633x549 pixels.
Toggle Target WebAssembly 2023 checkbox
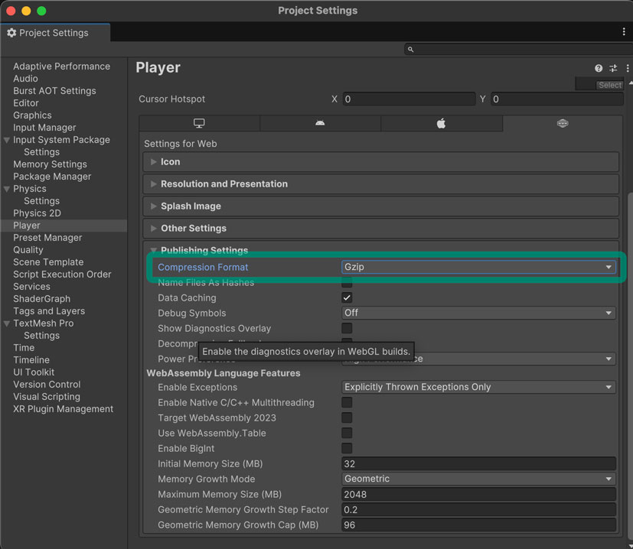click(x=347, y=418)
